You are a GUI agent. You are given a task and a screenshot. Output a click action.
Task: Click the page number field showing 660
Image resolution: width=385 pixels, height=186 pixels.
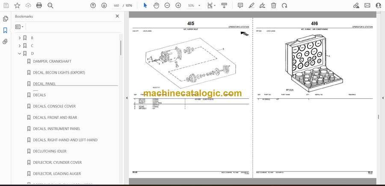click(x=116, y=6)
